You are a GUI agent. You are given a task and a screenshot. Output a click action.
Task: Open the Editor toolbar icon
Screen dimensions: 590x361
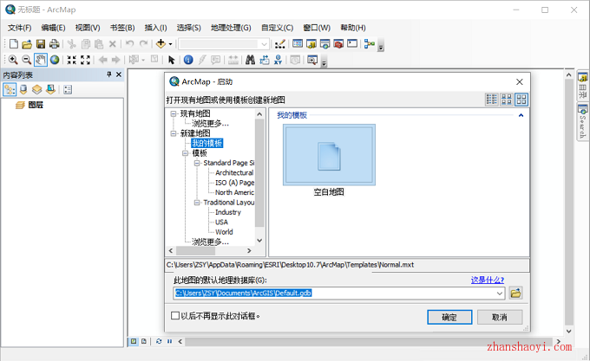(279, 44)
